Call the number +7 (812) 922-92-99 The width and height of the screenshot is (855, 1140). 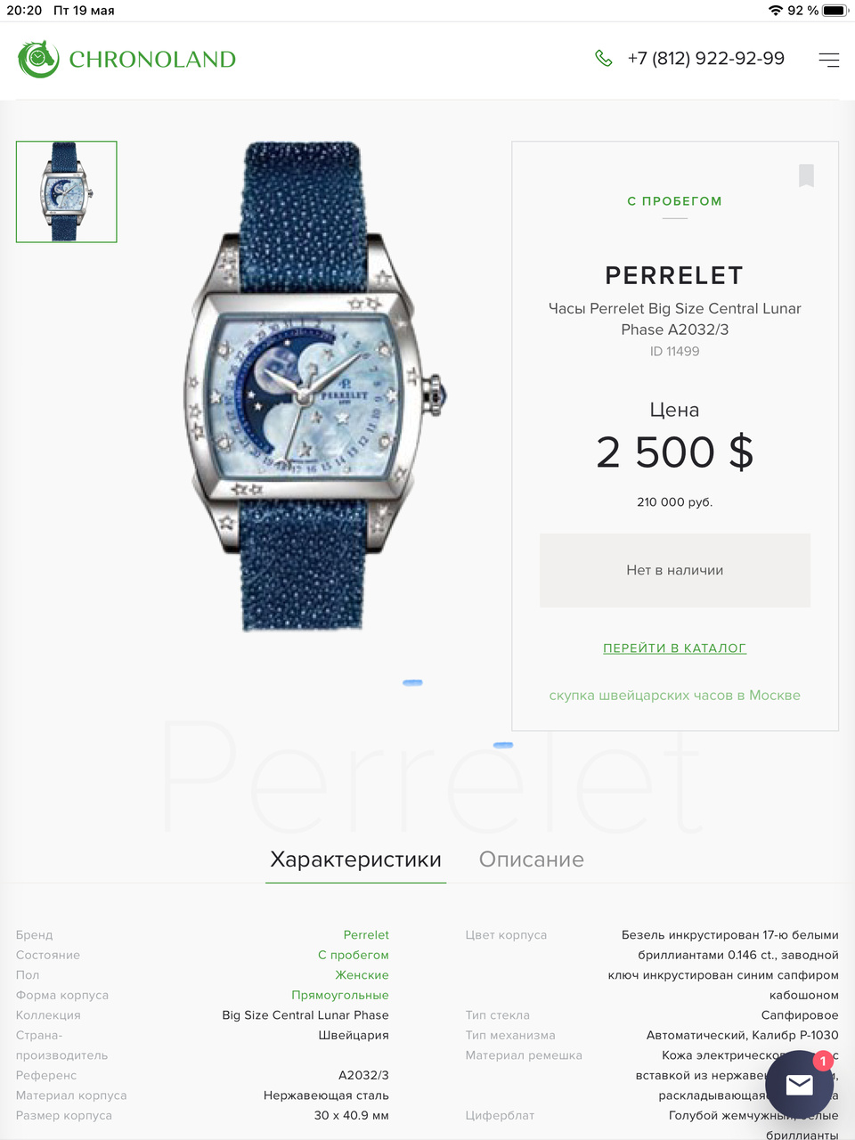(706, 59)
